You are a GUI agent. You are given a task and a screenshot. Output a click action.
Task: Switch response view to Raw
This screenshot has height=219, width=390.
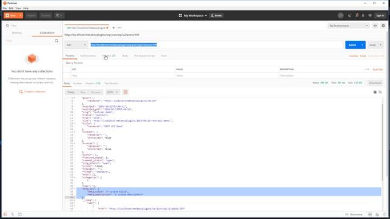point(83,92)
